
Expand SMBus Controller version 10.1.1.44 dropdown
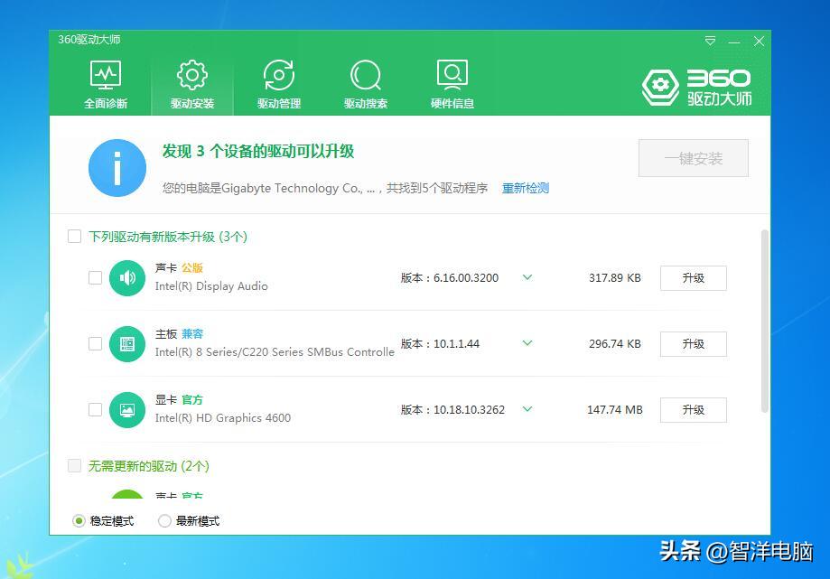tap(527, 344)
